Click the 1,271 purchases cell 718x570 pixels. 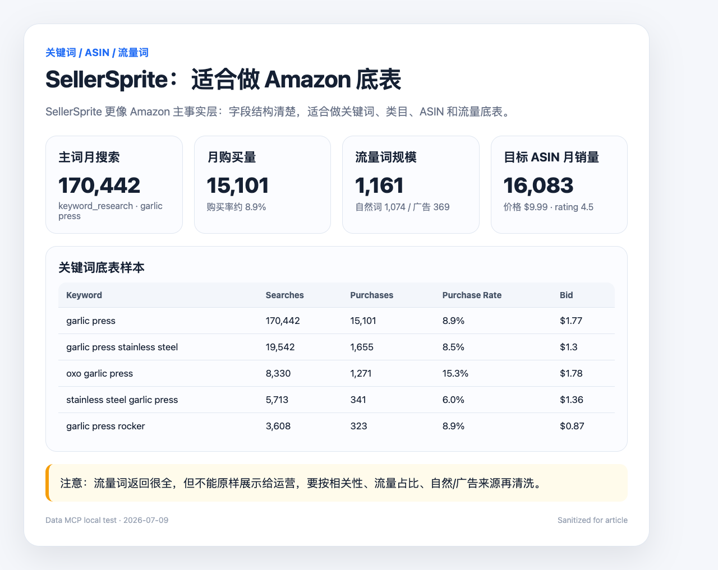pos(361,374)
